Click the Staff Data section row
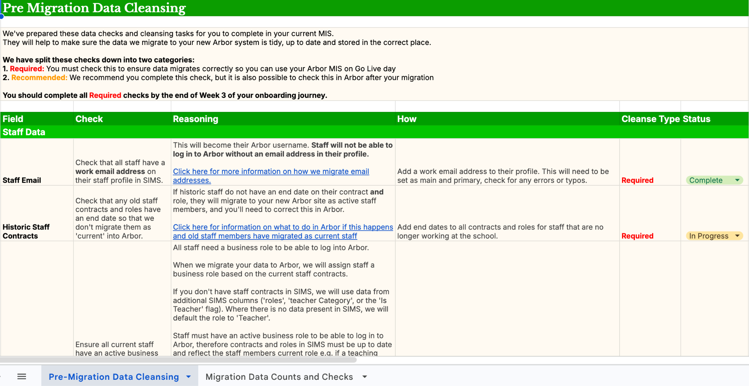Image resolution: width=749 pixels, height=386 pixels. point(366,132)
